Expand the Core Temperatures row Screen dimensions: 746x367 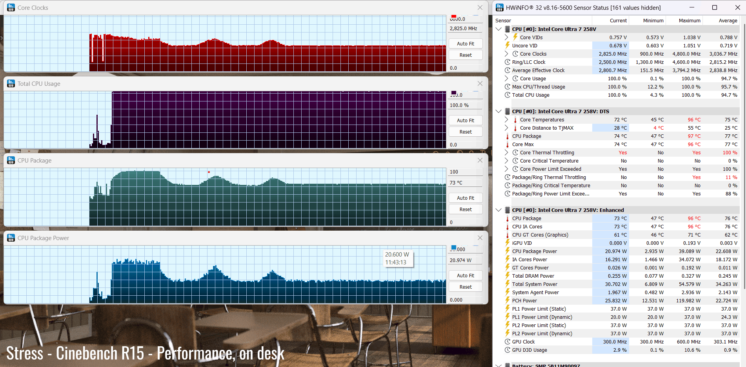(506, 119)
